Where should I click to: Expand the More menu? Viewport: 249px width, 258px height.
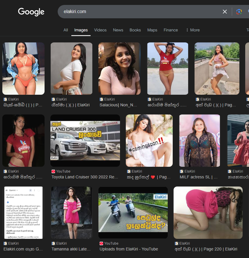click(x=193, y=30)
